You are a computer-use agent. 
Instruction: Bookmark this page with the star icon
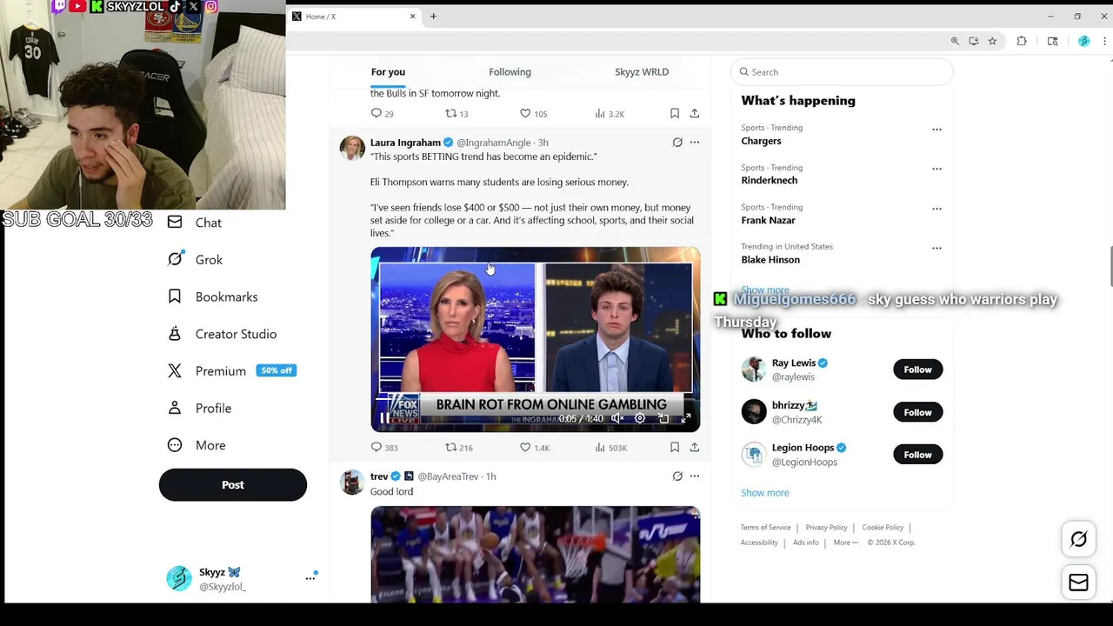[x=992, y=41]
